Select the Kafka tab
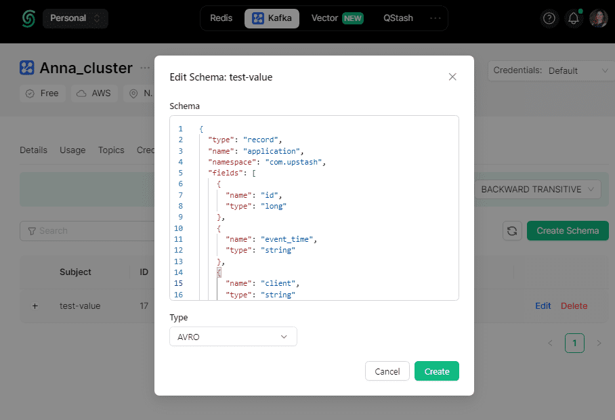The image size is (615, 420). 272,18
